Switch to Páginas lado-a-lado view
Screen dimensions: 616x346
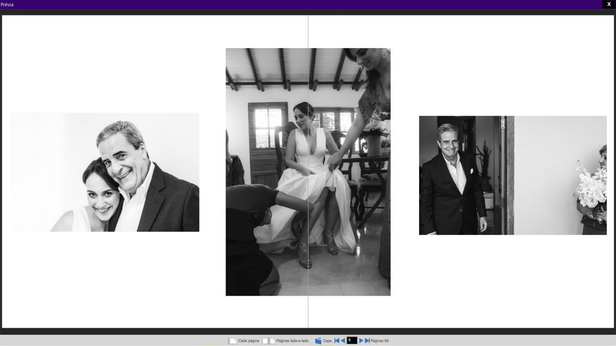tap(285, 341)
